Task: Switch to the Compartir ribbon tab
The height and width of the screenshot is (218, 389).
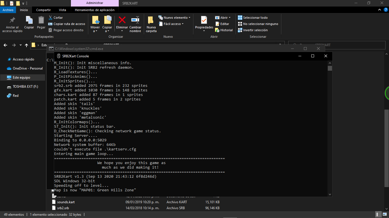Action: (x=43, y=10)
